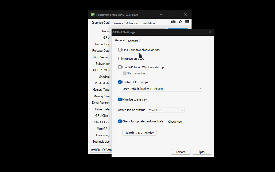The height and width of the screenshot is (172, 275).
Task: Open the hamburger menu in GPU-Z
Action: pyautogui.click(x=187, y=22)
